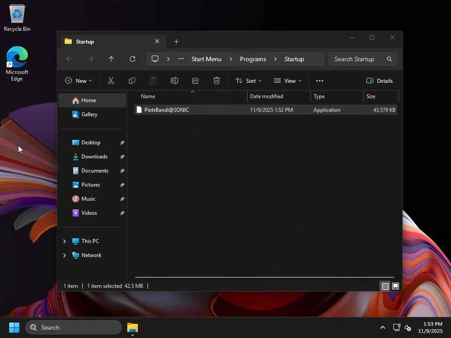Sort by Date modified column header
Screen dimensions: 451x338
point(266,96)
